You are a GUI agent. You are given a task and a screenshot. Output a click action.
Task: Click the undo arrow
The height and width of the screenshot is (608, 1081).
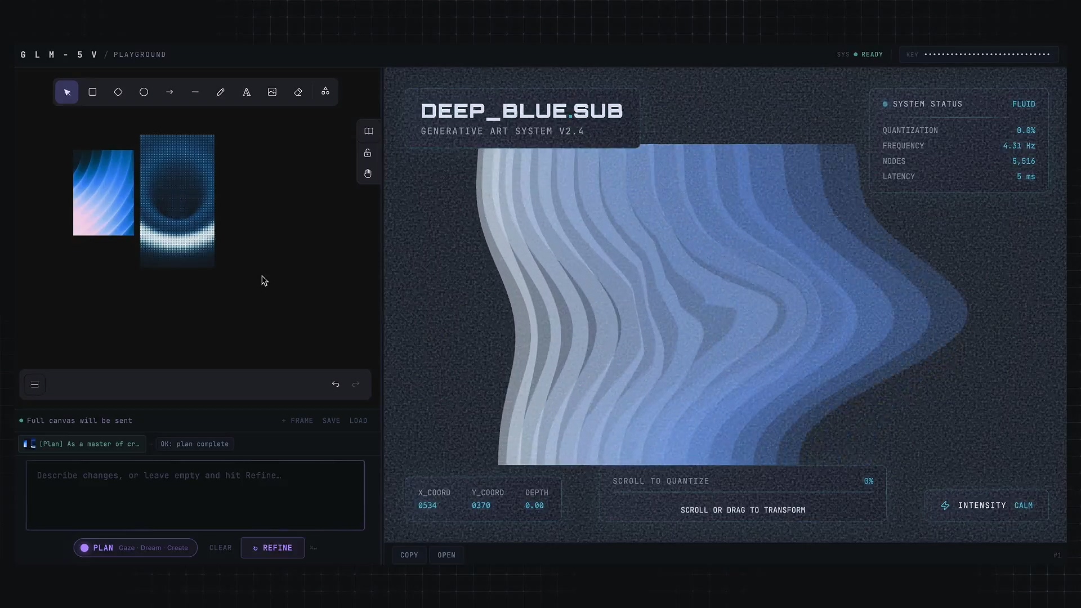point(336,385)
